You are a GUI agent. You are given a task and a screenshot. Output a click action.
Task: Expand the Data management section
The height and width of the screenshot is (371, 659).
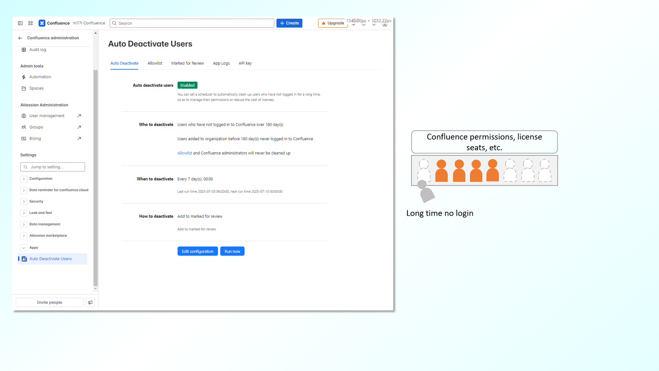pyautogui.click(x=24, y=224)
